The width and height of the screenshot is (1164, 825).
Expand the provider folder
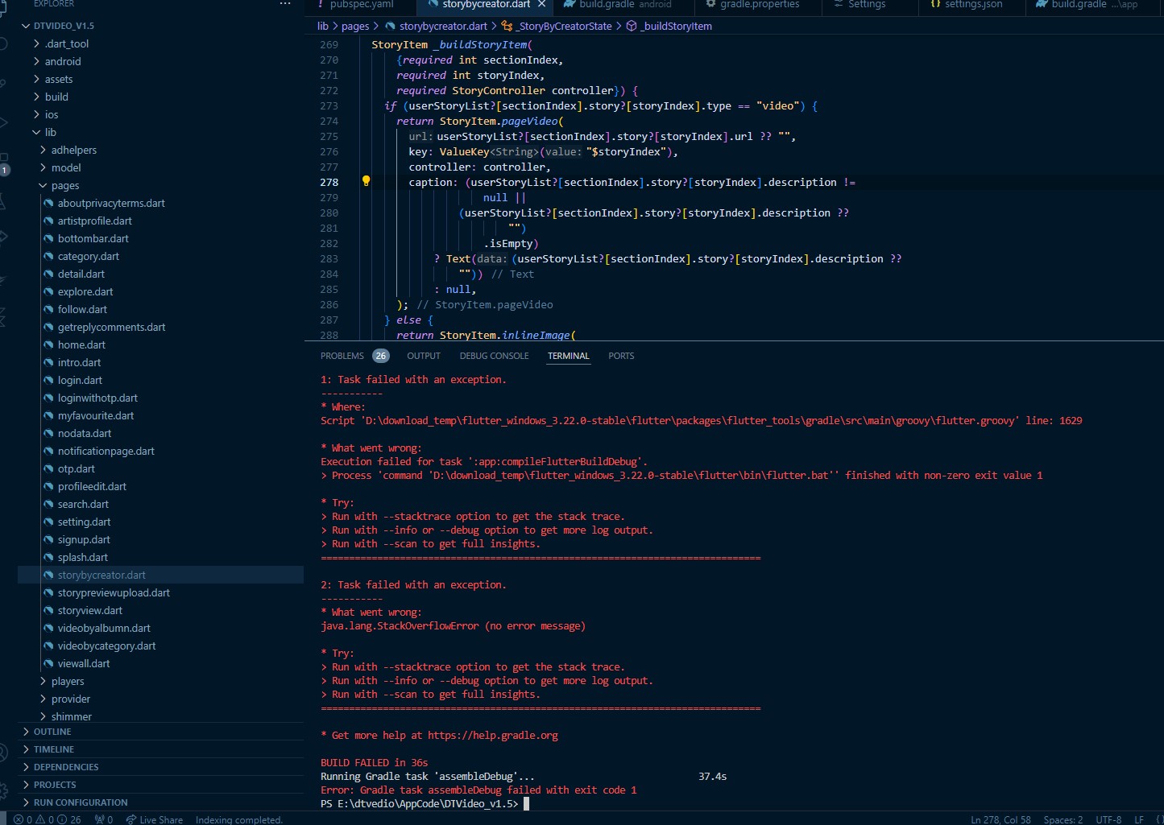click(43, 699)
